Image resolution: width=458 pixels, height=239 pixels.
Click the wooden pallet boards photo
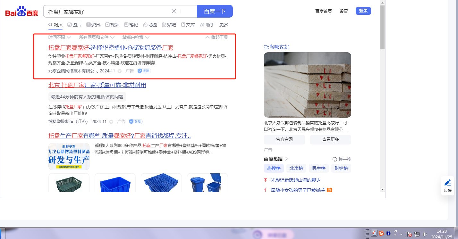coord(308,85)
